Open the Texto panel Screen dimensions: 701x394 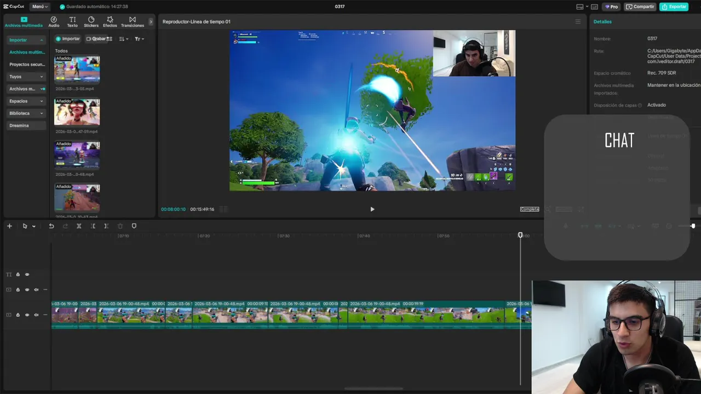click(72, 22)
